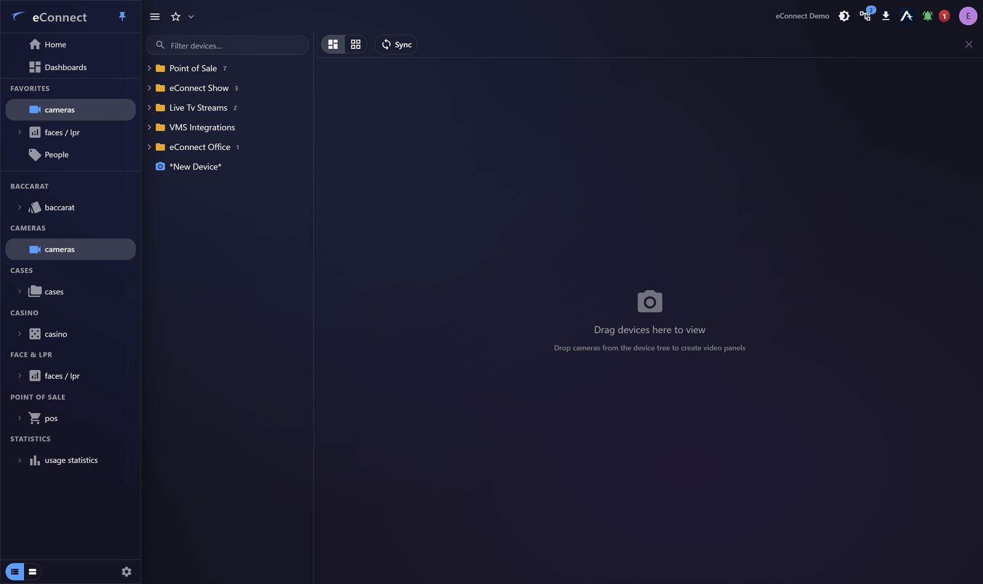Close the camera panel with the X

point(969,44)
